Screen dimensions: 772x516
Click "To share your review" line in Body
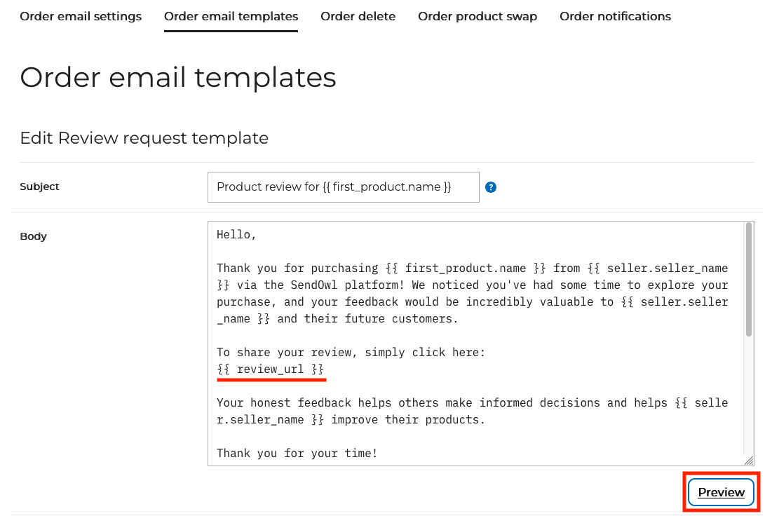351,352
